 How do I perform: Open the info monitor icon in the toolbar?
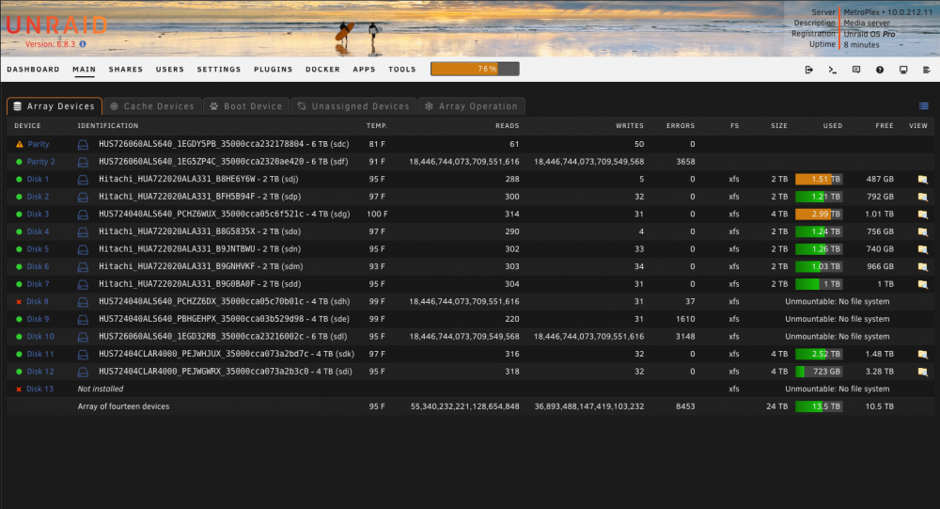coord(903,70)
